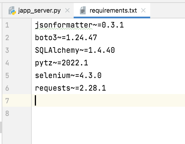
Task: Click the Python file icon on japp_server.py tab
Action: coord(12,11)
